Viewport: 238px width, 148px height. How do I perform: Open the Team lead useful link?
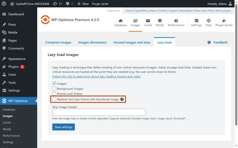click(200, 11)
